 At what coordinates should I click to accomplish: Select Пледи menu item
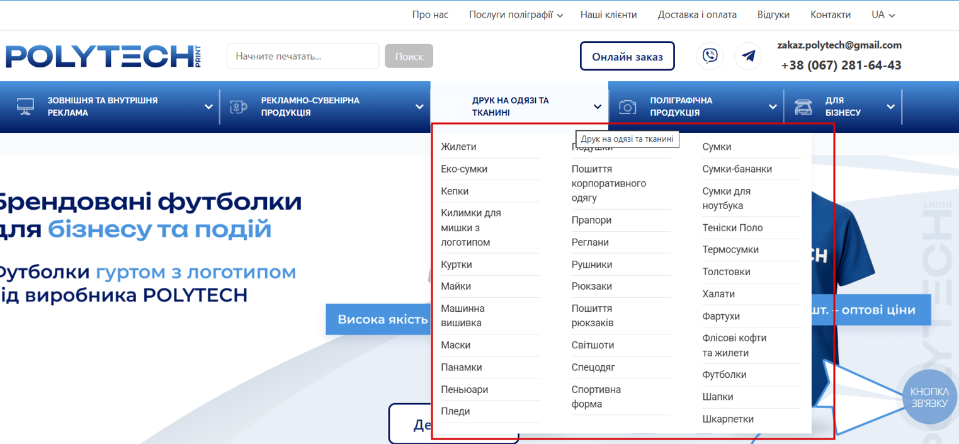[x=455, y=411]
